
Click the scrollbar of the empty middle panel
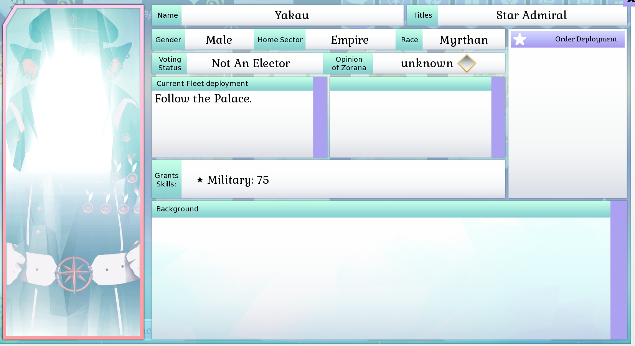pos(498,117)
